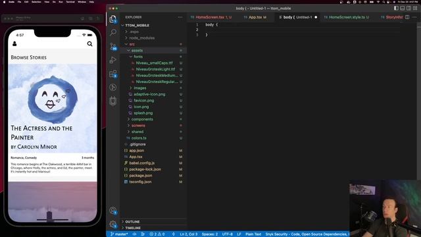
Task: Click the LF end-of-line indicator
Action: 239,234
